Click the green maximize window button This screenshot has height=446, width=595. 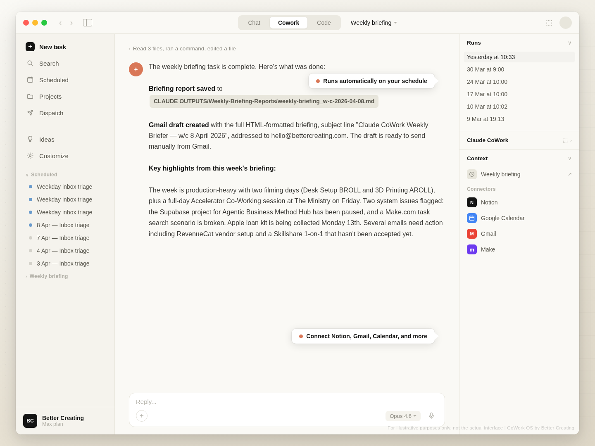[44, 23]
